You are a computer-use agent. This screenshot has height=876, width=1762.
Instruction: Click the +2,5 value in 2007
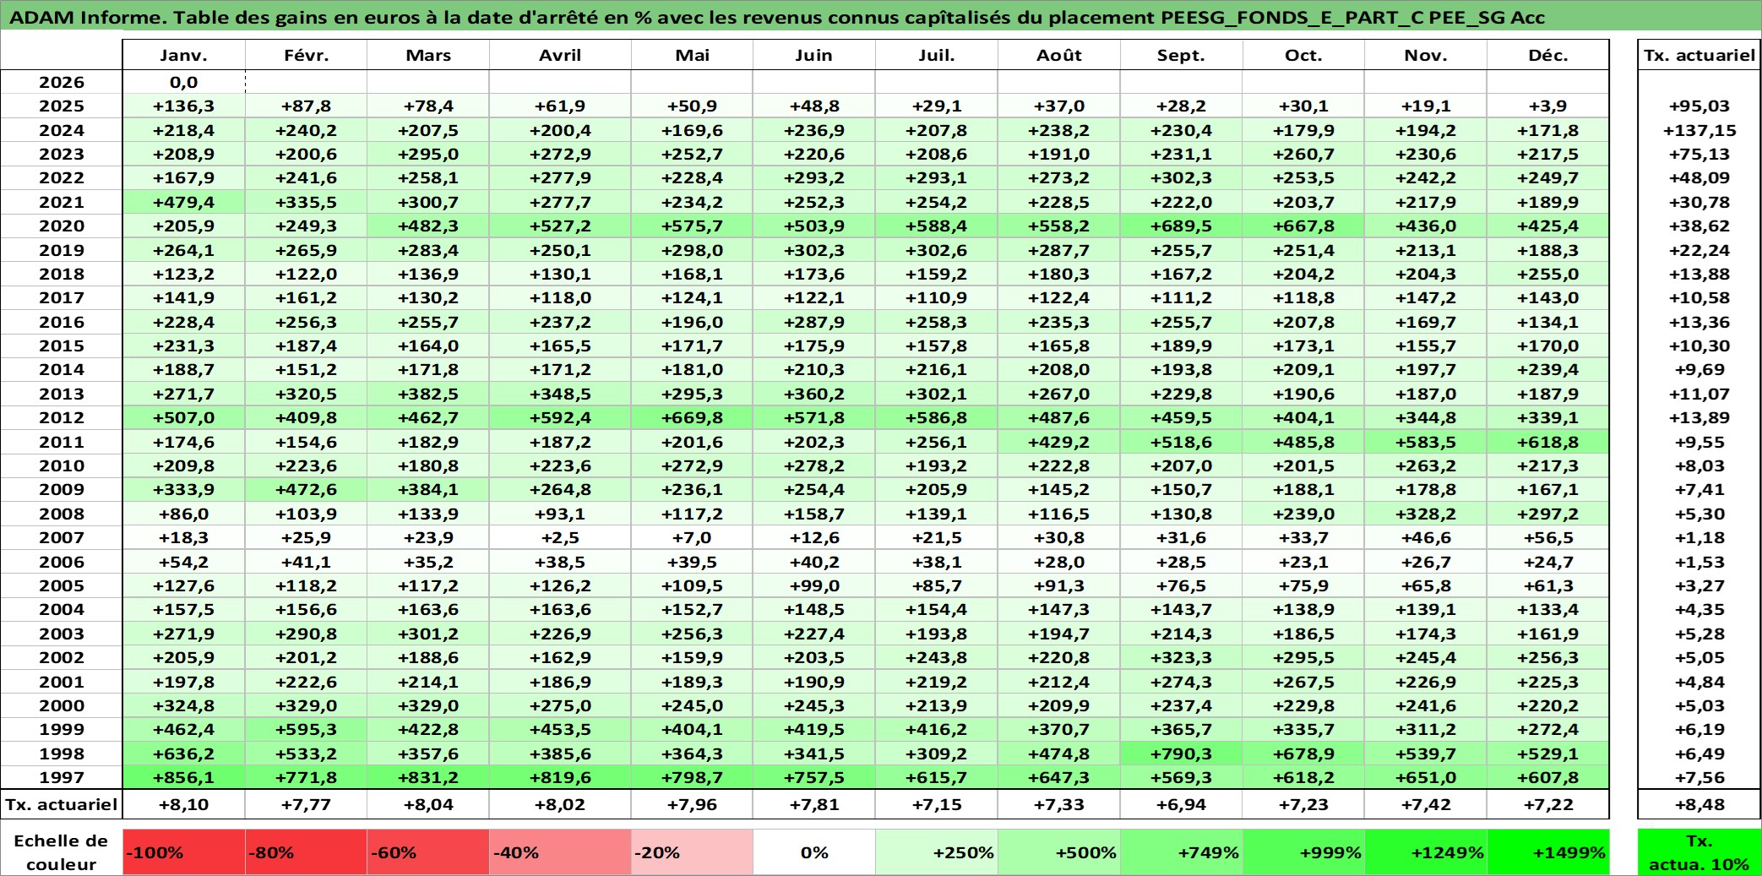tap(560, 537)
